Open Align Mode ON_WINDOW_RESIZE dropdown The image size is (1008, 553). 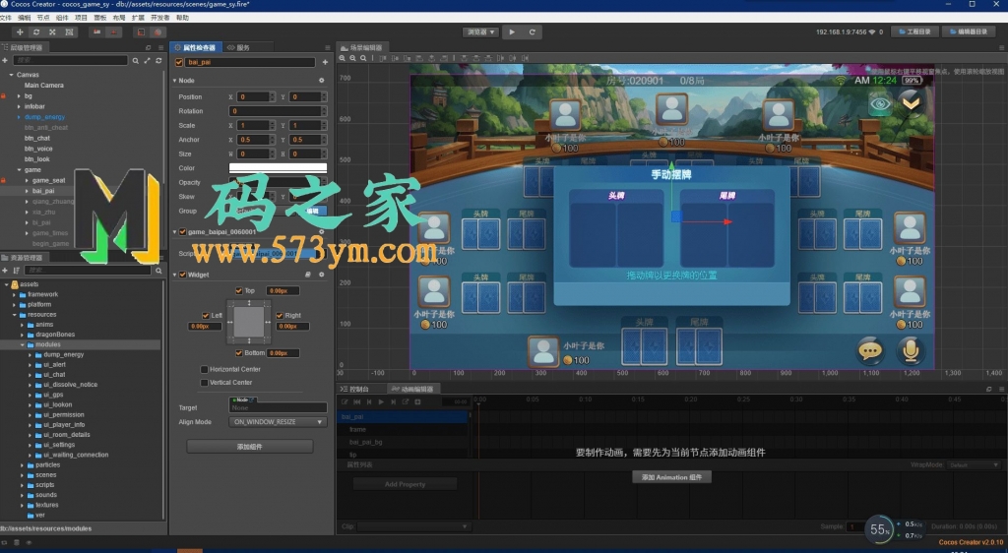[278, 422]
